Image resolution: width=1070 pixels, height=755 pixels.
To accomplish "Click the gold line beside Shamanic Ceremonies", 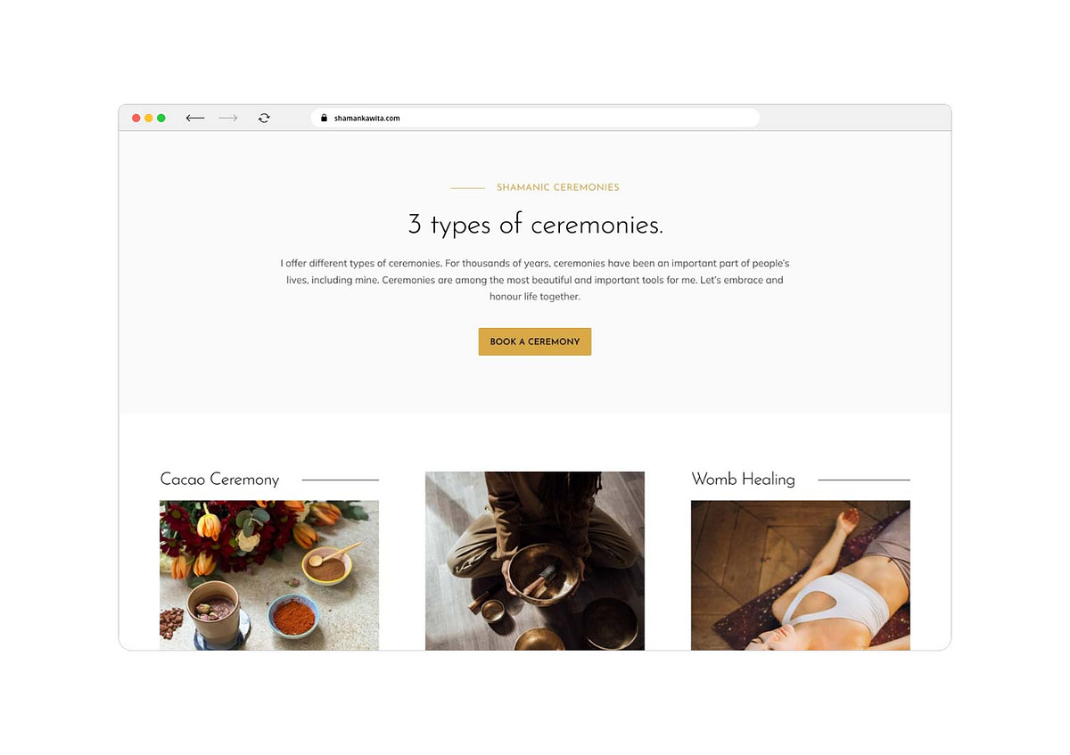I will tap(468, 188).
